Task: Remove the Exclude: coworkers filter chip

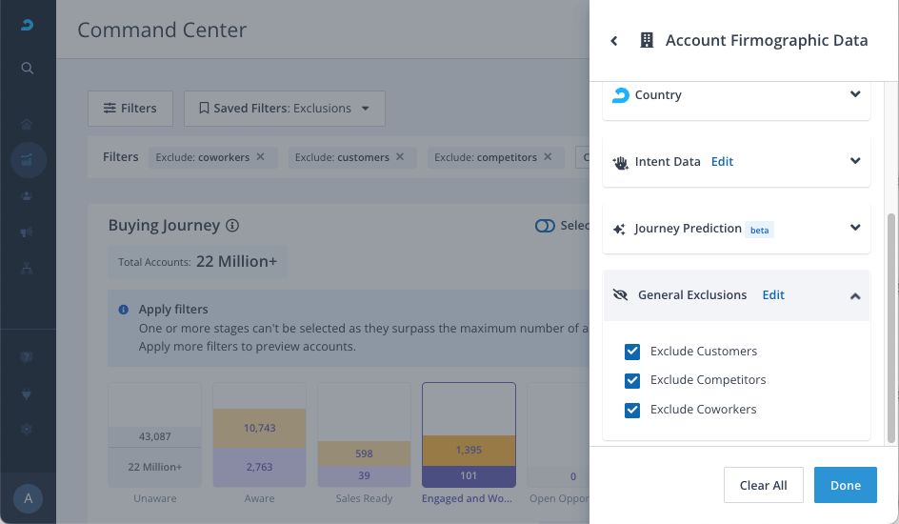Action: point(261,157)
